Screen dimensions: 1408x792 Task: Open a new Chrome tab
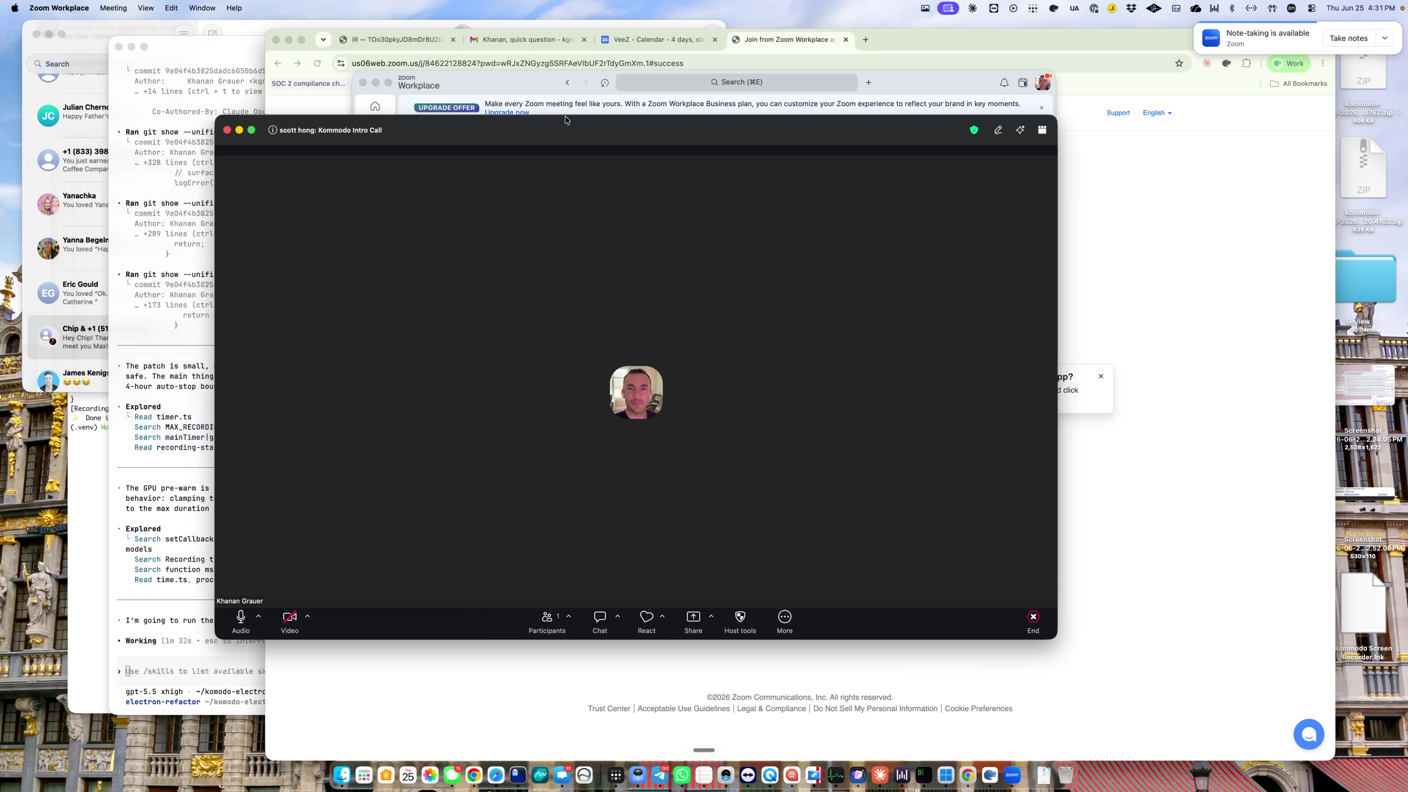pos(866,39)
